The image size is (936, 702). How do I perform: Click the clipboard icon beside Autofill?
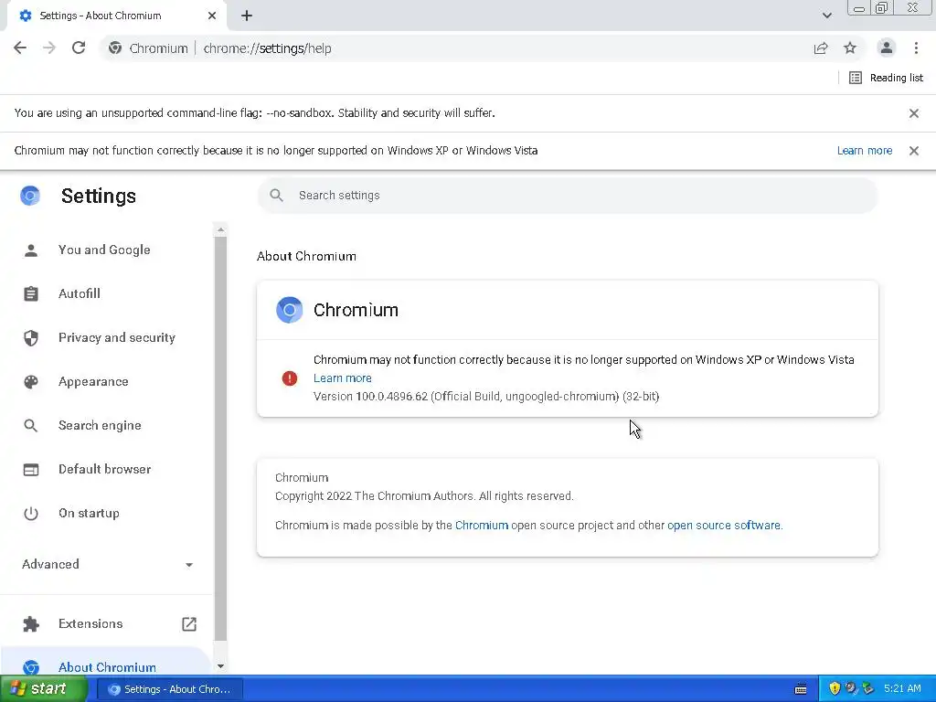click(31, 293)
